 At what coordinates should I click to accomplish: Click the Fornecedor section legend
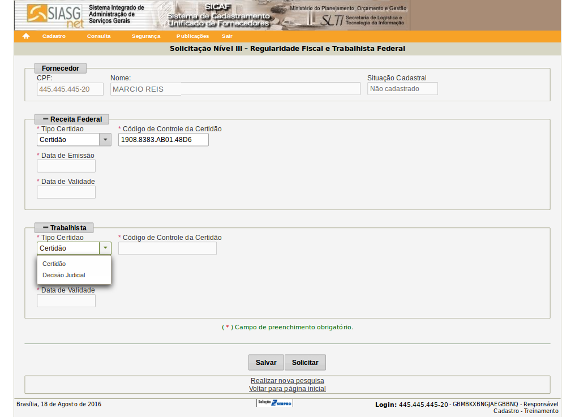[x=61, y=68]
